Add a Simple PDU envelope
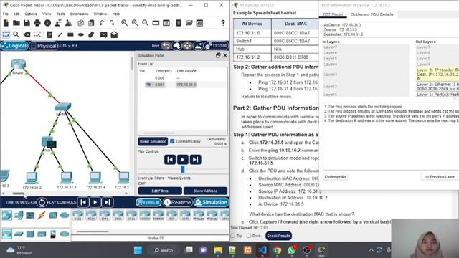 pos(103,34)
